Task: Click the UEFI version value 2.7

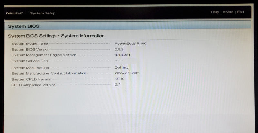Action: tap(117, 84)
